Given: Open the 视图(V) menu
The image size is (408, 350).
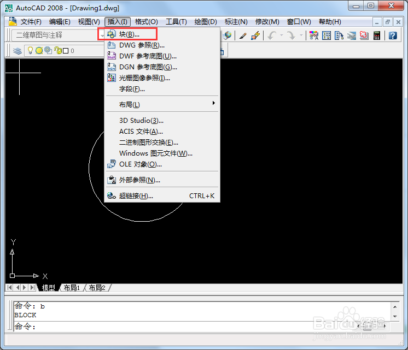Looking at the screenshot, I should pyautogui.click(x=89, y=22).
